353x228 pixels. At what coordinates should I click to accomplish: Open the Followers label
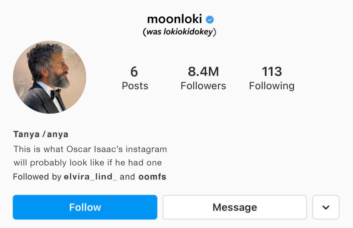tap(203, 86)
